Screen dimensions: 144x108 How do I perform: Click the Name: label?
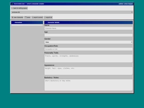[x=47, y=25]
